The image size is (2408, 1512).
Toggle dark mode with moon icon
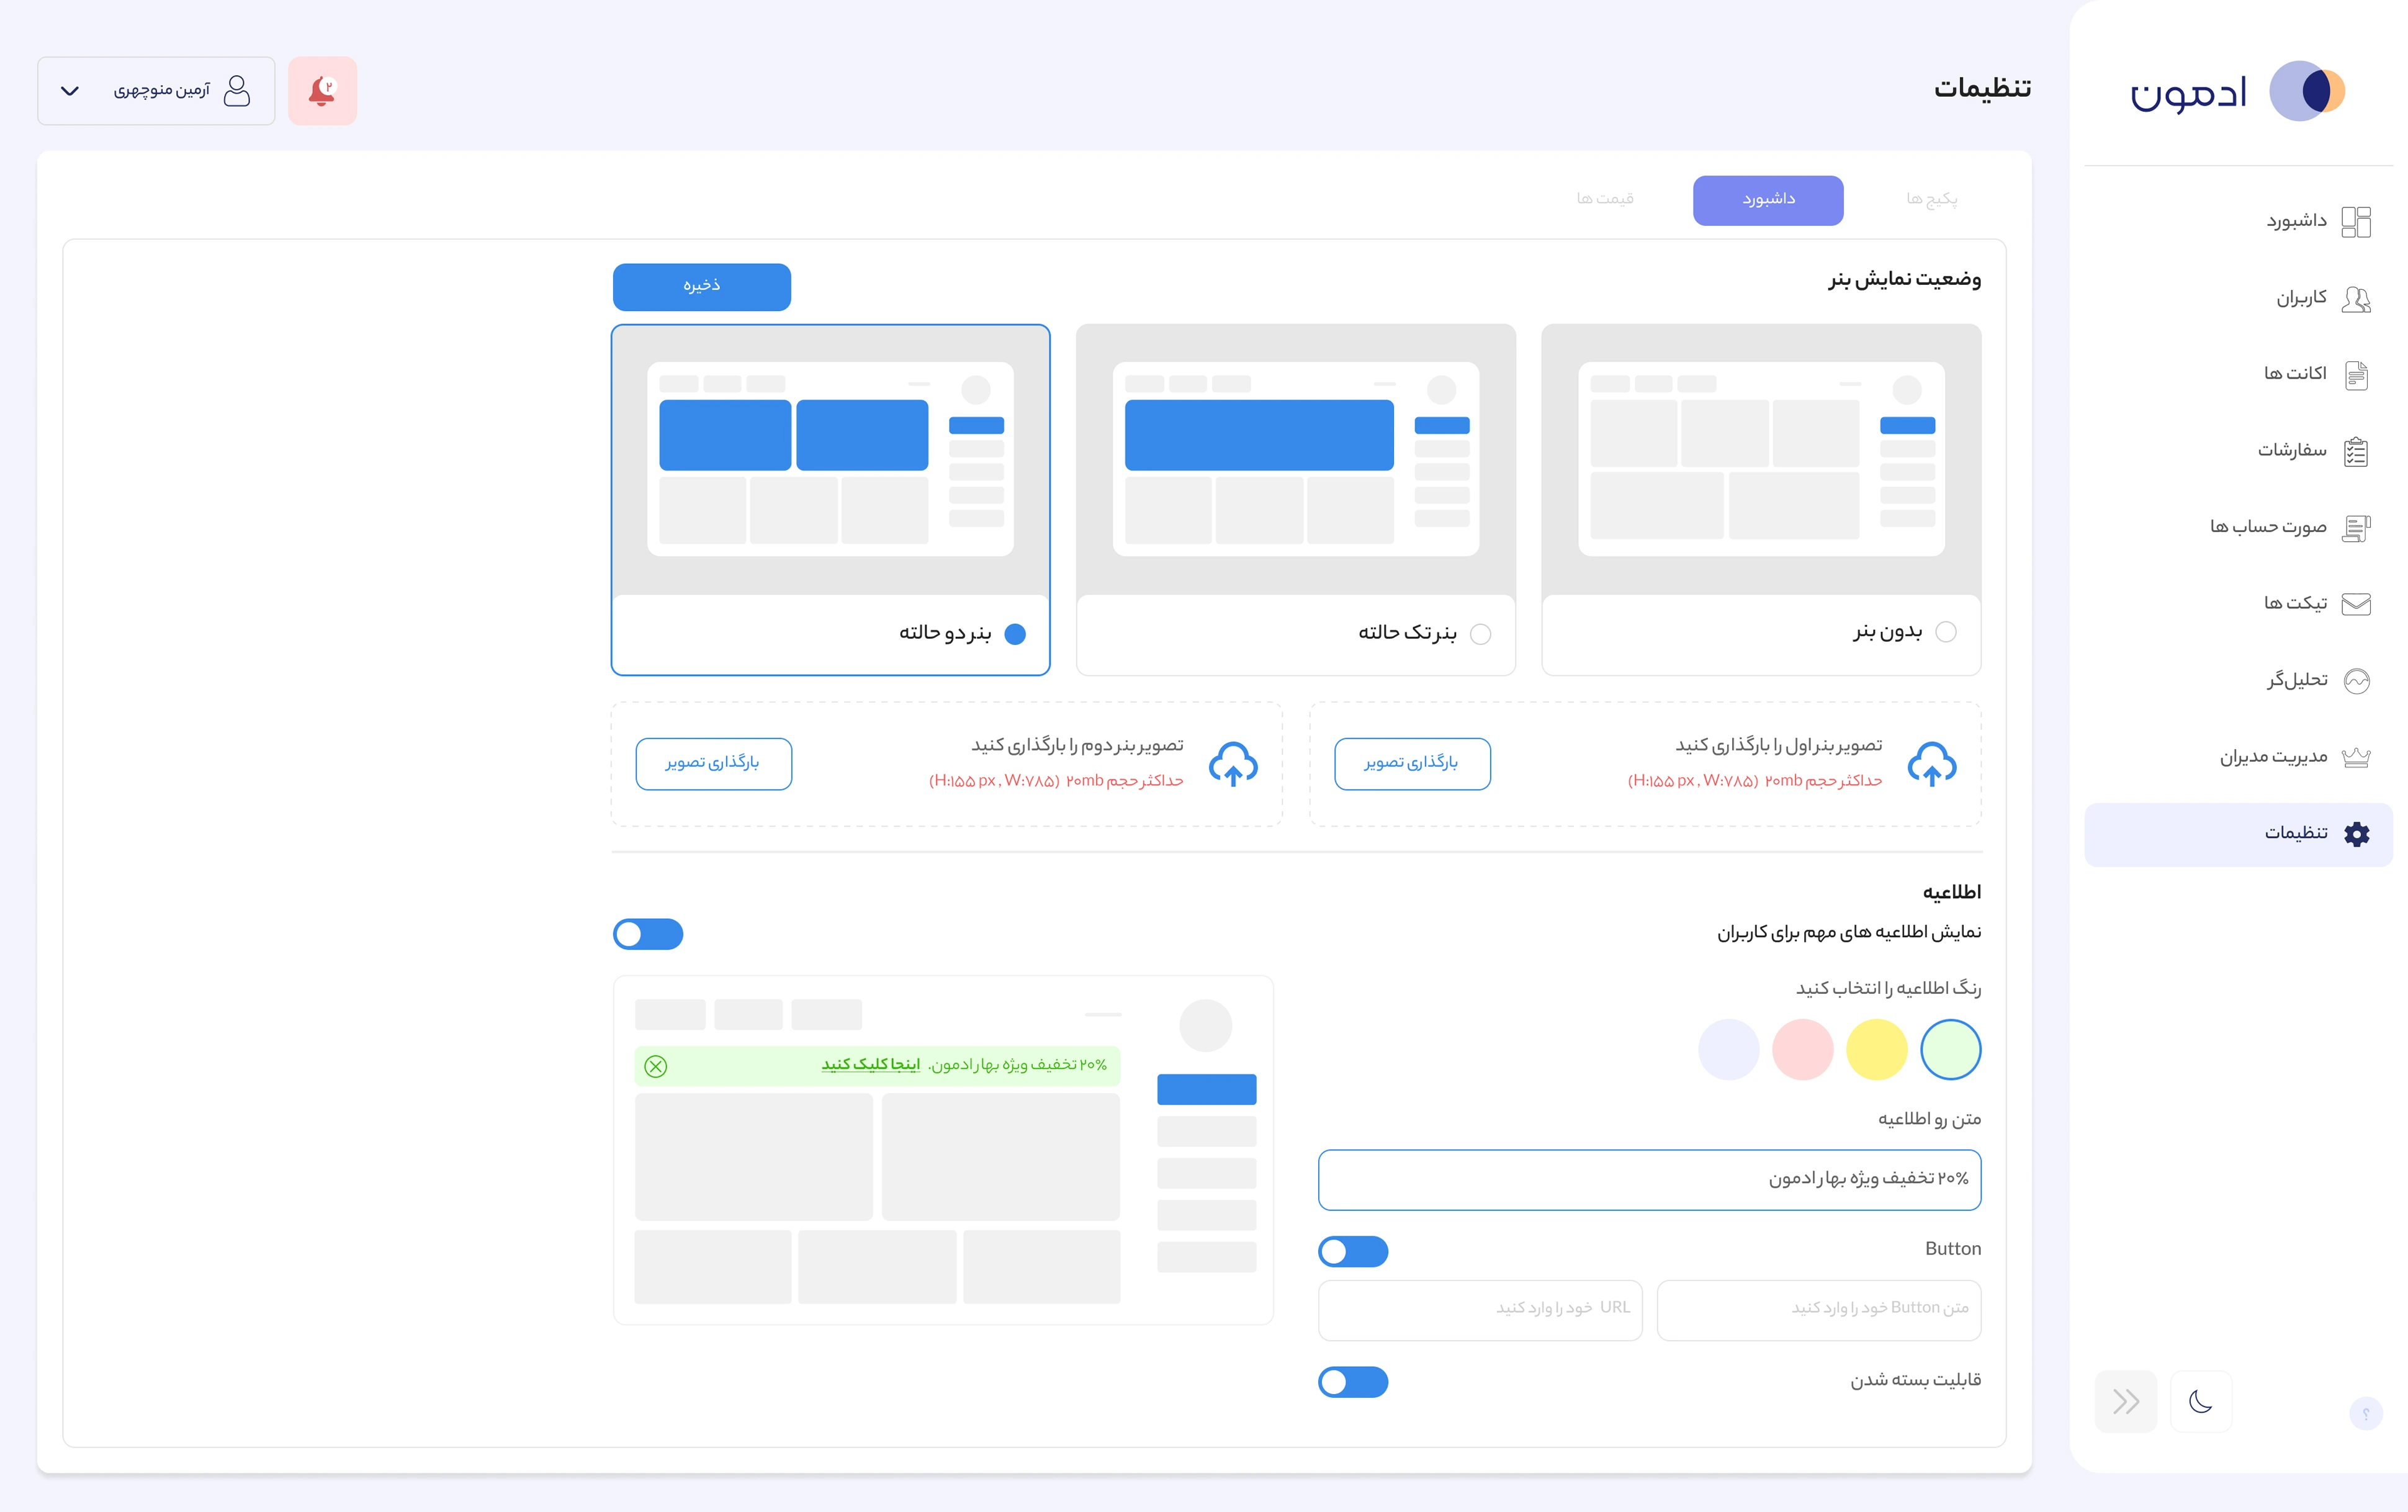pos(2200,1401)
